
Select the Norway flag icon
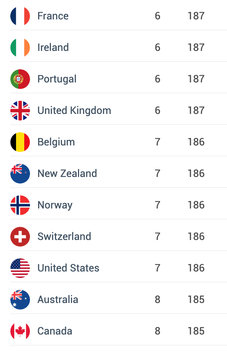[x=20, y=205]
